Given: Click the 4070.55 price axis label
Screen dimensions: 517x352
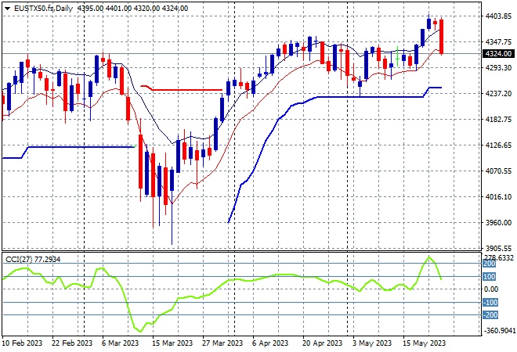Looking at the screenshot, I should pyautogui.click(x=498, y=171).
